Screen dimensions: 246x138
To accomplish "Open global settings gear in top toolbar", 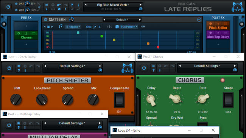I will click(x=53, y=5).
